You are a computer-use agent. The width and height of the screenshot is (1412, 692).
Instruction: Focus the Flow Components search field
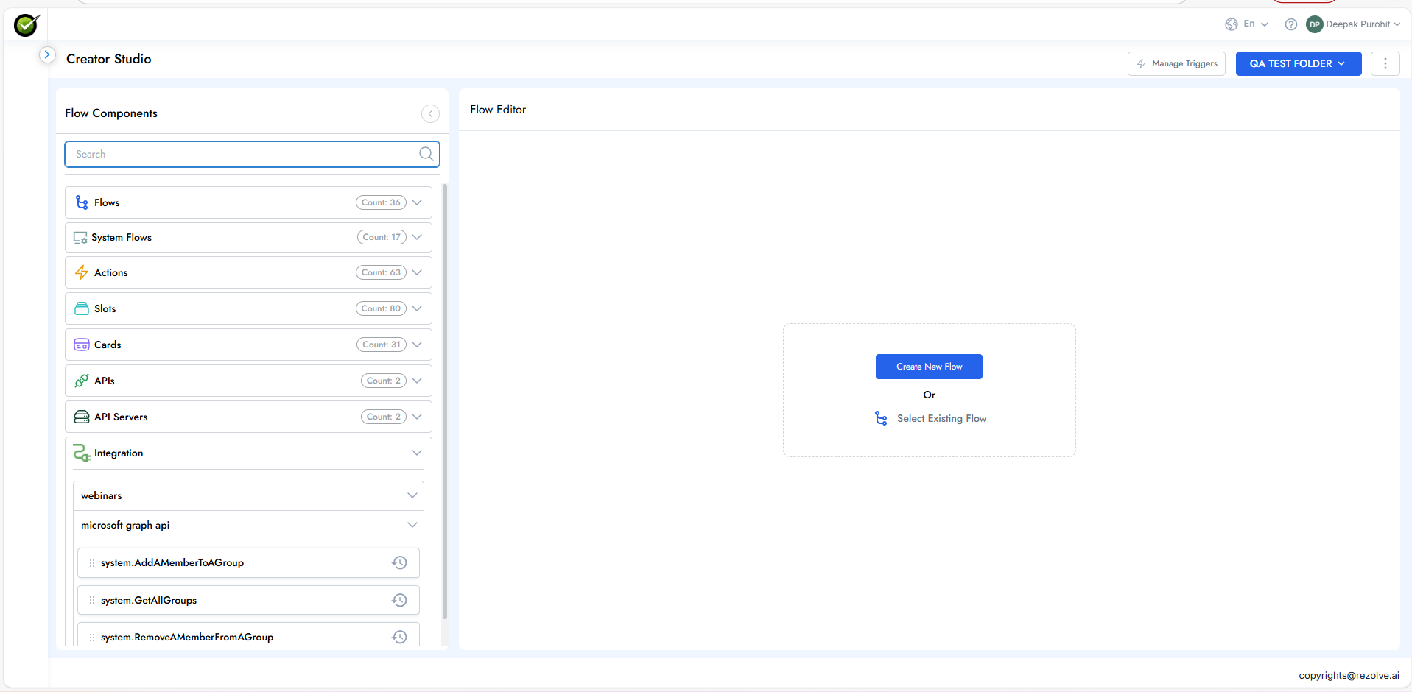coord(243,154)
